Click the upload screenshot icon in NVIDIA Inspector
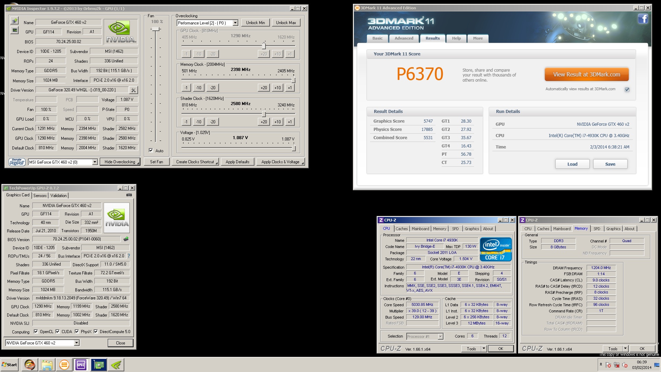This screenshot has width=661, height=372. 14,21
